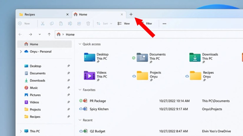Screen dimensions: 243x136
Task: Collapse the Recent section
Action: click(80, 120)
